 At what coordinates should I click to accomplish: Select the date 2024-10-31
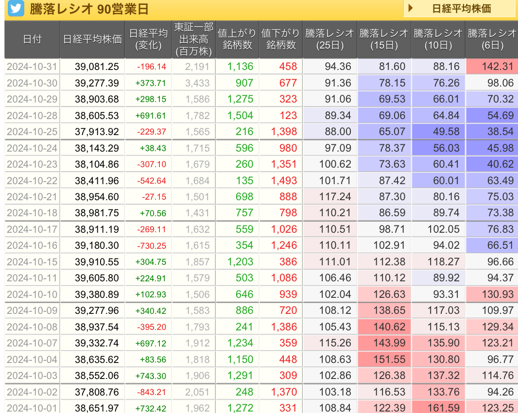[x=32, y=67]
